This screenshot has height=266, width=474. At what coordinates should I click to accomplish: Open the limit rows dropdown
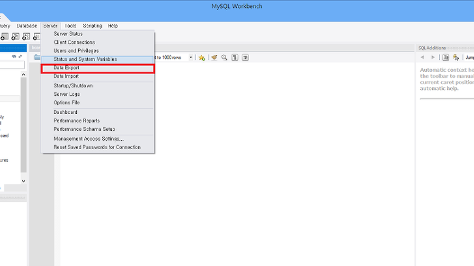[191, 58]
